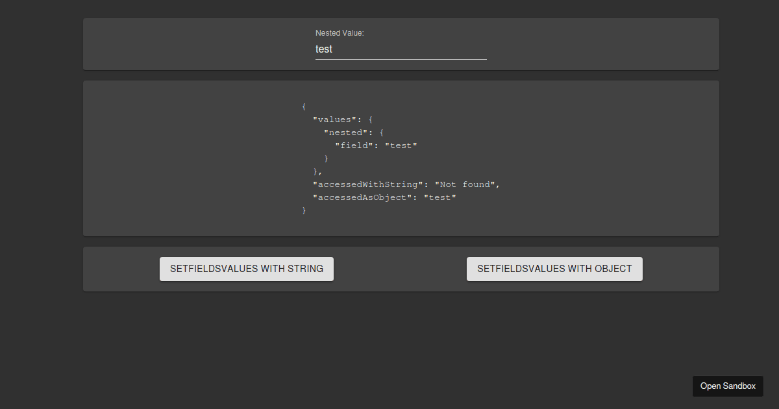
Task: Select the word test in the input
Action: coord(323,49)
